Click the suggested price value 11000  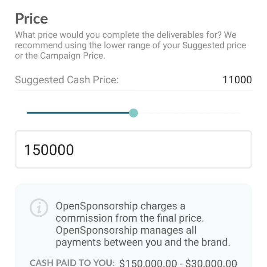(x=237, y=80)
